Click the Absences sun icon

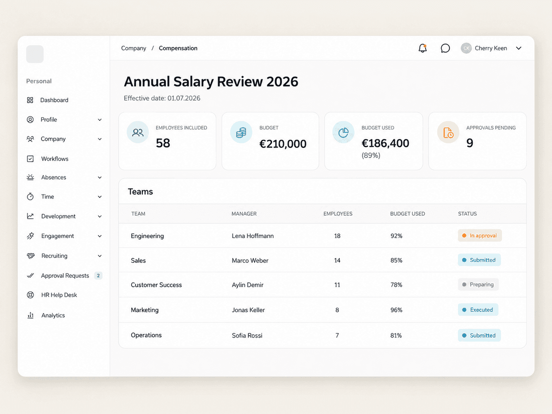pyautogui.click(x=30, y=177)
